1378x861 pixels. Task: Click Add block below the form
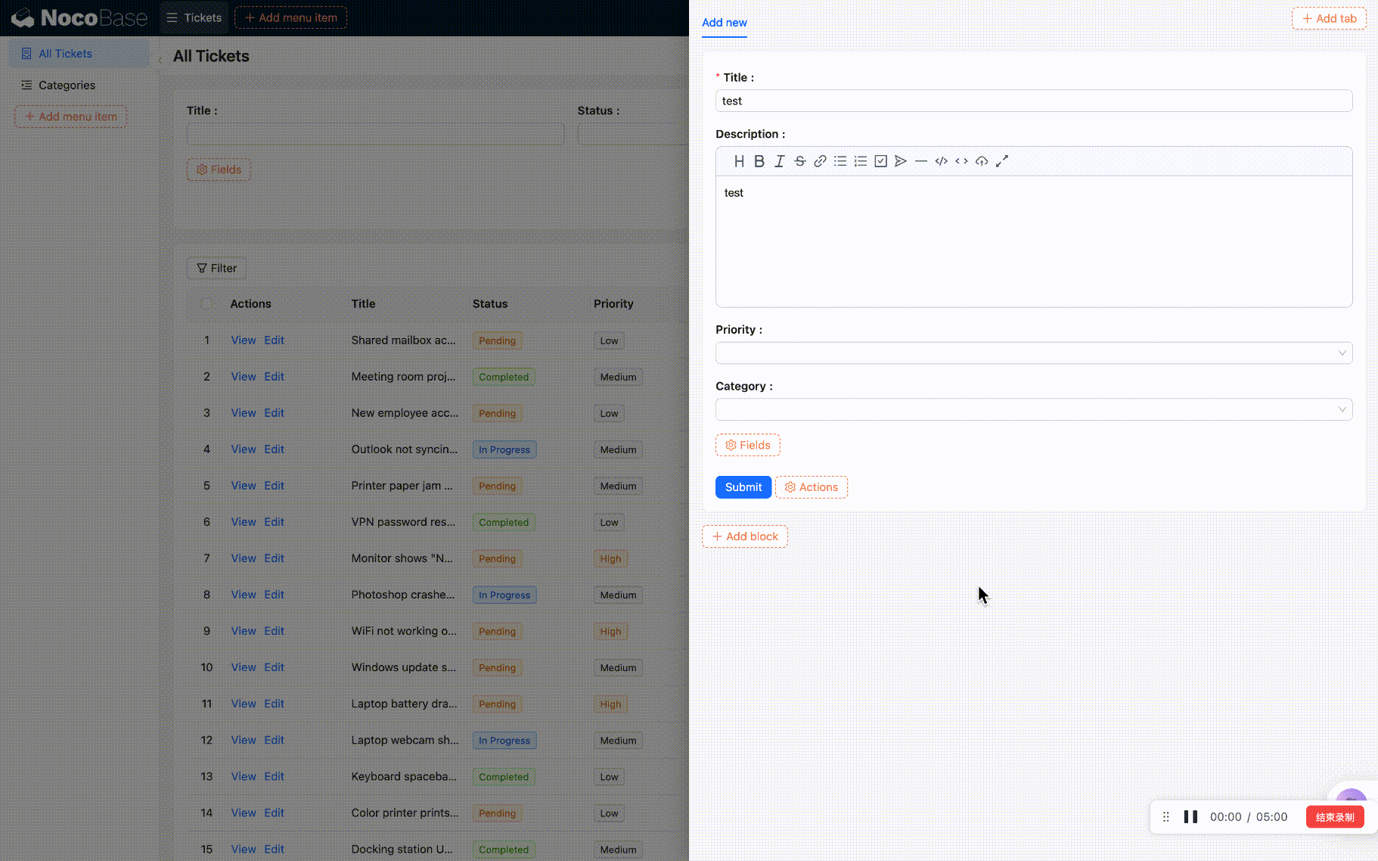coord(744,536)
